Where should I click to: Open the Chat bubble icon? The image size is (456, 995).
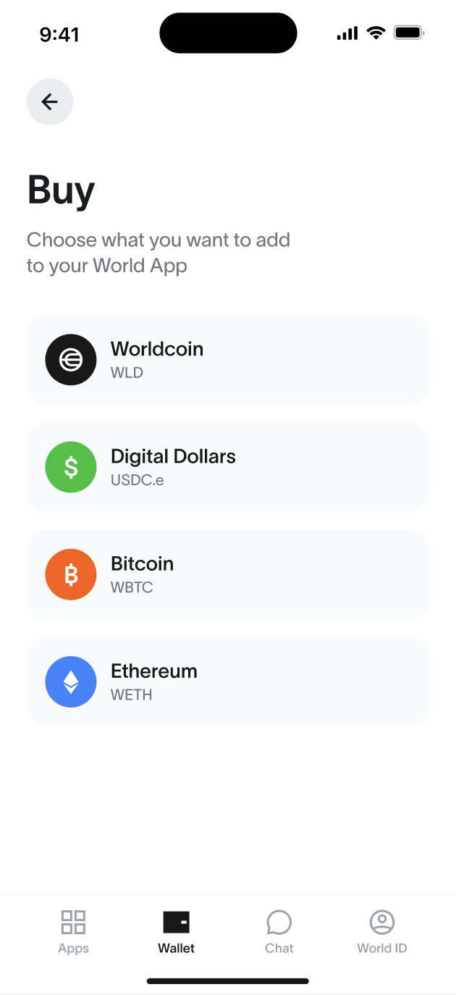[x=279, y=922]
